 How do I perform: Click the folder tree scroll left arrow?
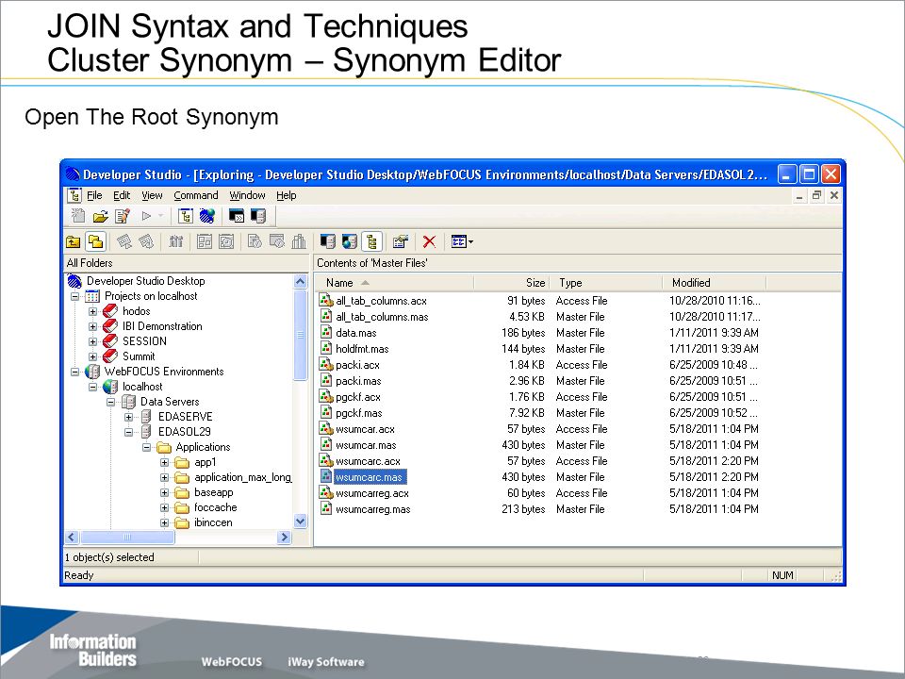[72, 537]
